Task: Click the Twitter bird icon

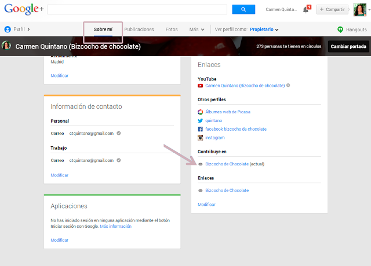Action: (201, 121)
